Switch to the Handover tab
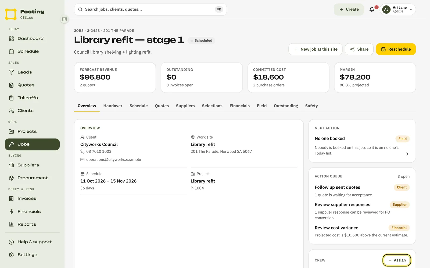This screenshot has height=268, width=430. coord(113,106)
